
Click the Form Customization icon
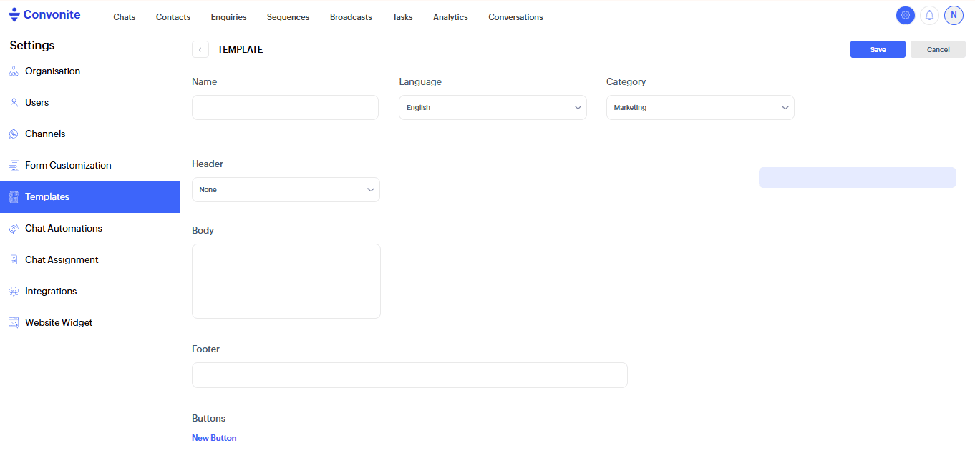pyautogui.click(x=14, y=166)
